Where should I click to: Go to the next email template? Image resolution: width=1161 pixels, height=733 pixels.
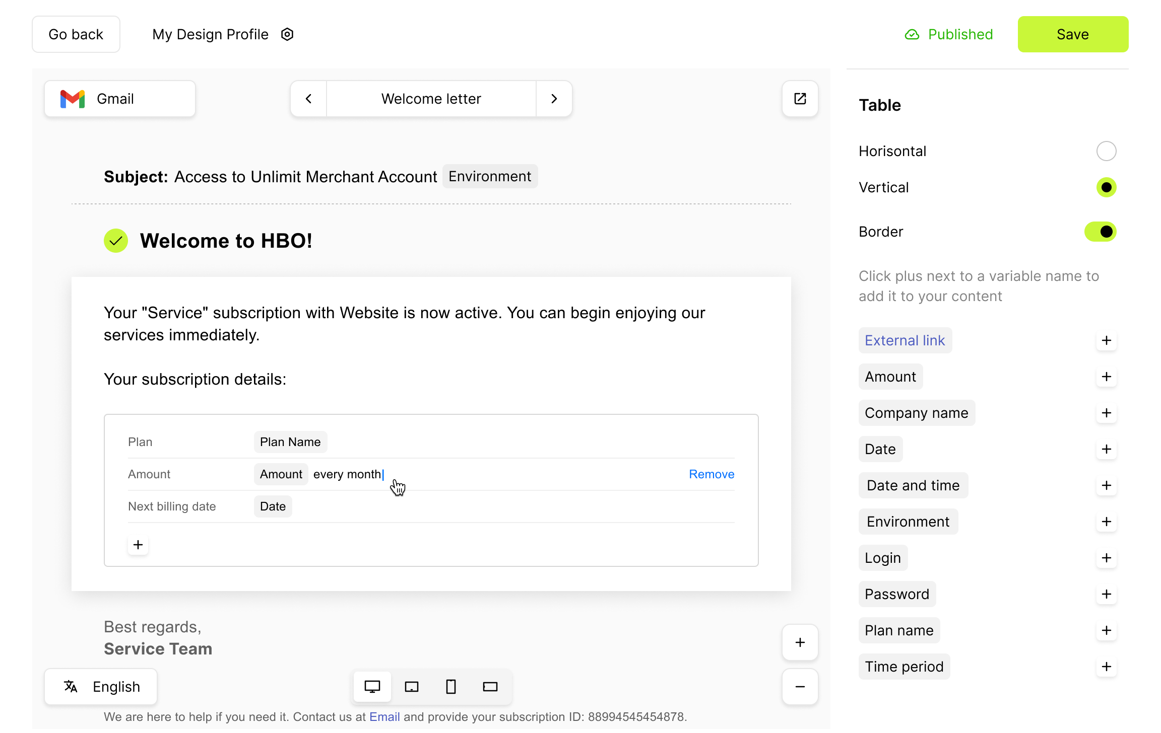pos(554,99)
